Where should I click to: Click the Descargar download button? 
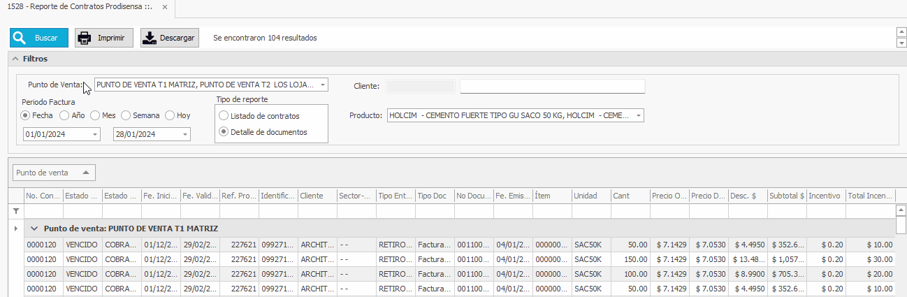[170, 38]
